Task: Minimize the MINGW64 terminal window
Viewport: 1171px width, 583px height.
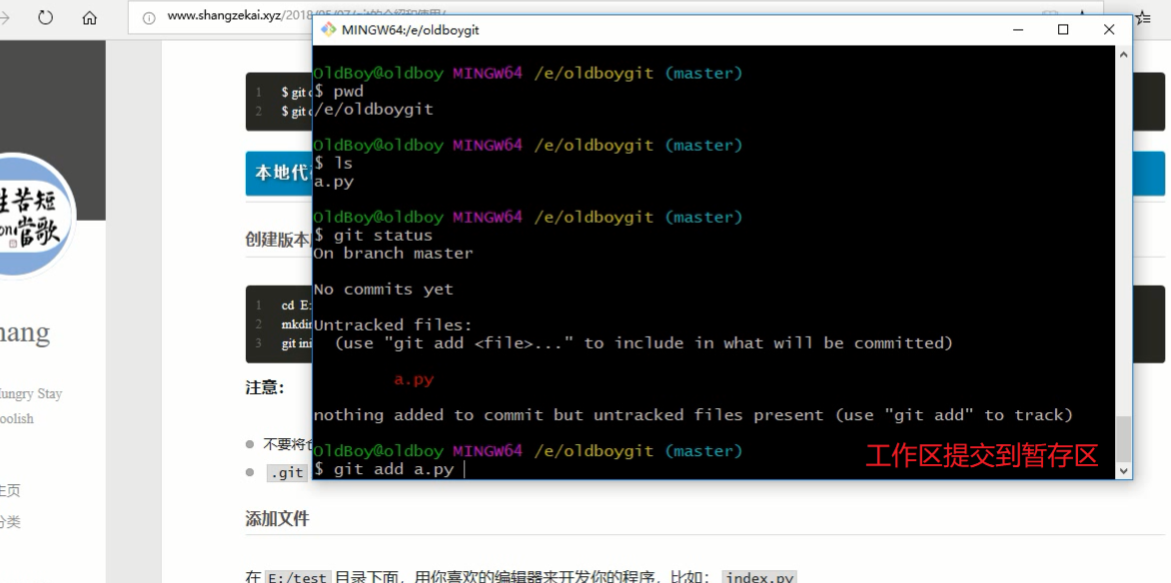Action: tap(1018, 30)
